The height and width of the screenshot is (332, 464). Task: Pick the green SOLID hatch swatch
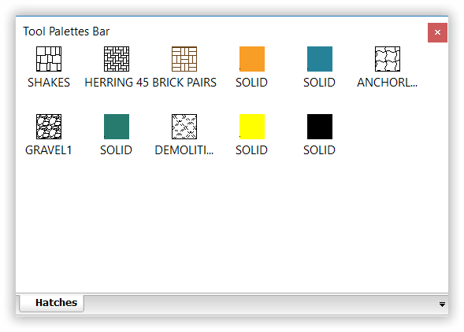coord(117,127)
